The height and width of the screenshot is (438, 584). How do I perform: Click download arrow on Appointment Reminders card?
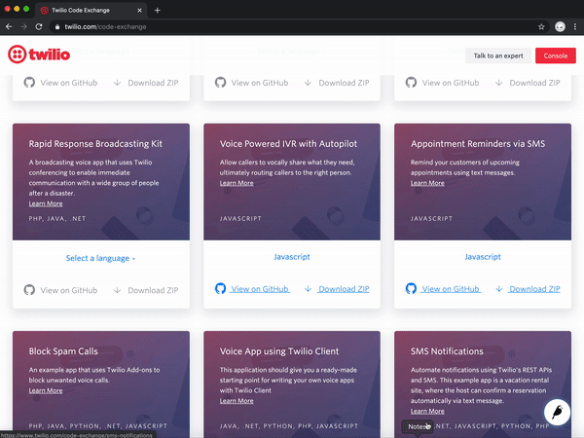[x=499, y=289]
